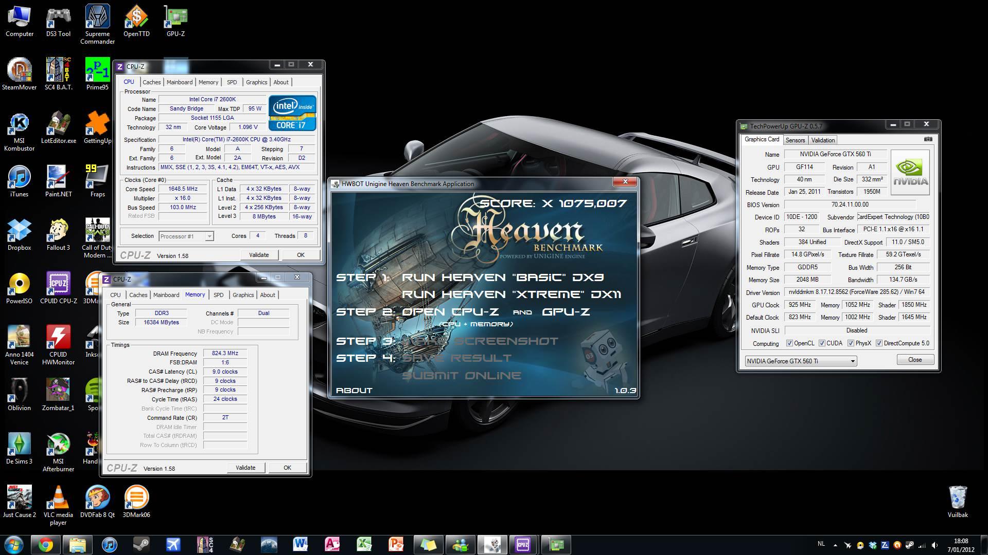Toggle the PhysX checkbox in GPU-Z
988x555 pixels.
click(851, 343)
